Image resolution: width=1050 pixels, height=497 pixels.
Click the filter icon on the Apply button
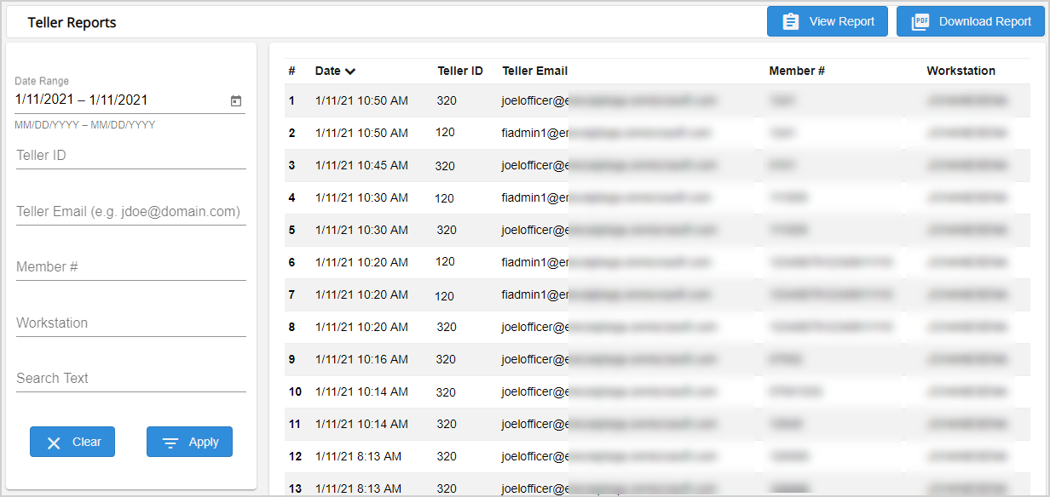170,443
